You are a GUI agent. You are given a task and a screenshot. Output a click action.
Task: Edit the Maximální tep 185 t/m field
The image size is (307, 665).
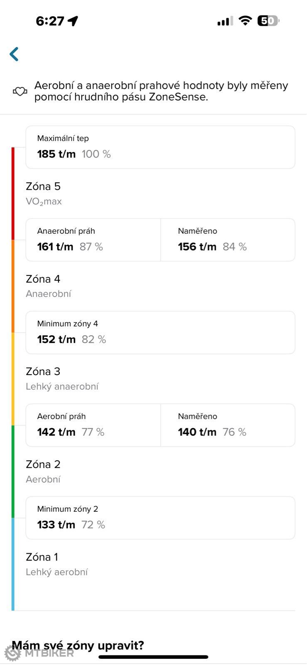click(160, 147)
